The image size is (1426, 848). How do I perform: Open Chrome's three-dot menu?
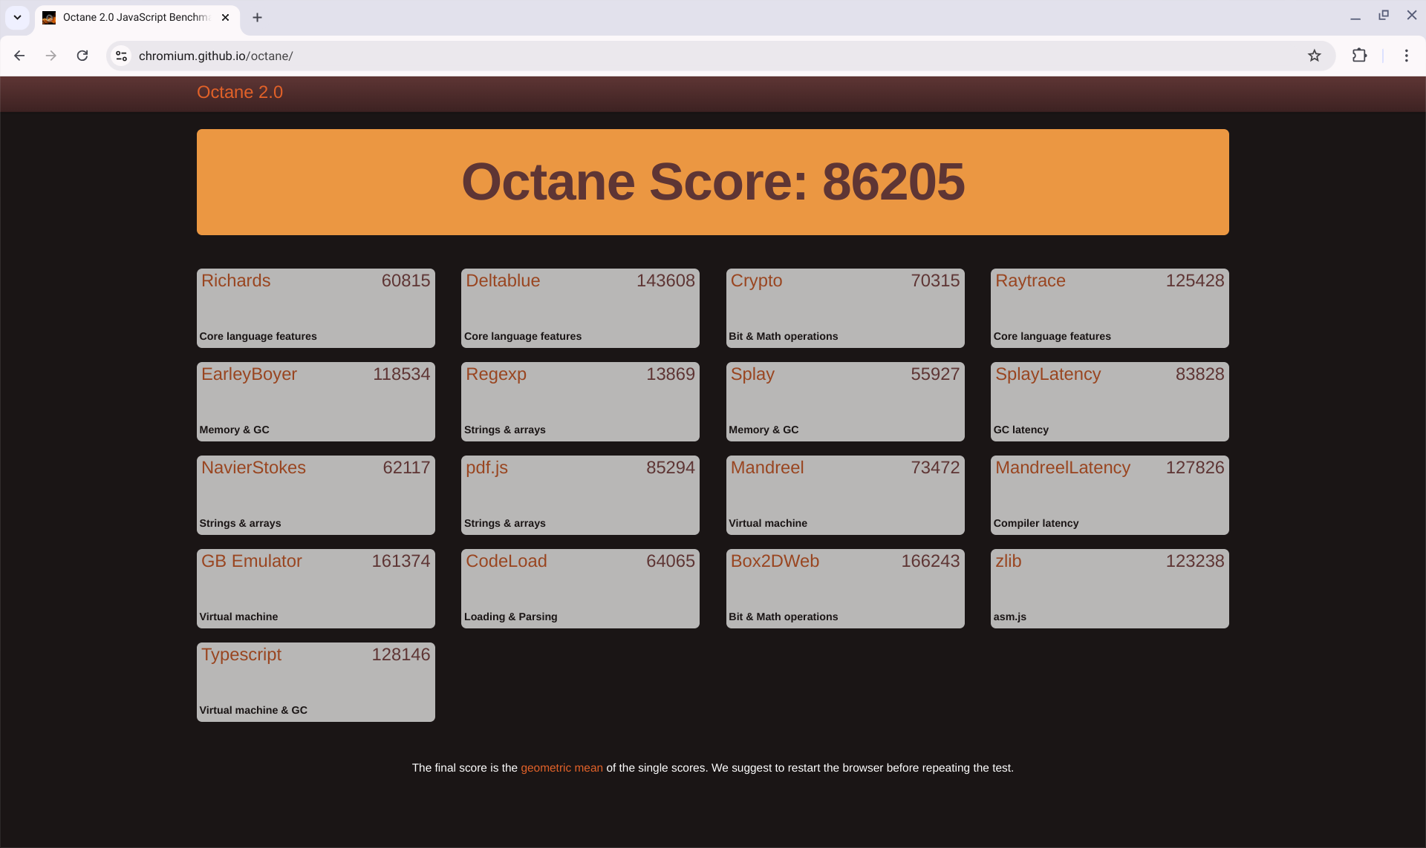click(1406, 56)
